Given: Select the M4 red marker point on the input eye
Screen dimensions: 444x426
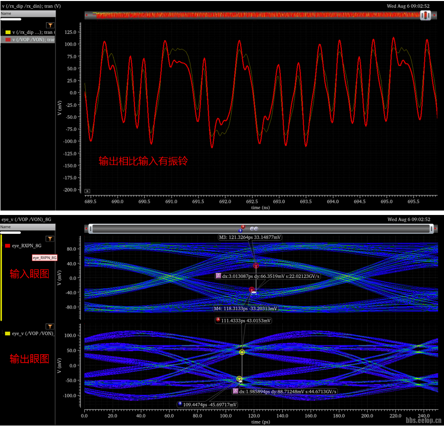Looking at the screenshot, I should click(252, 289).
